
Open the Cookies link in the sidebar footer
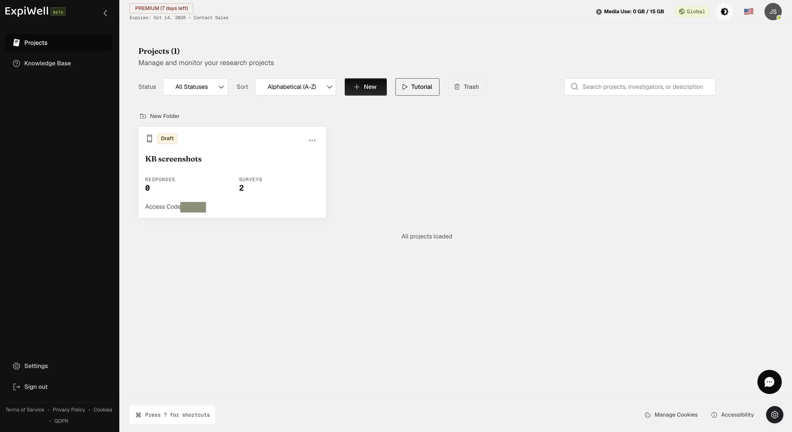click(103, 410)
